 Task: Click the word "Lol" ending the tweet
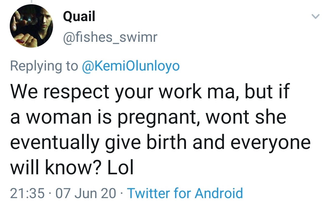(120, 167)
